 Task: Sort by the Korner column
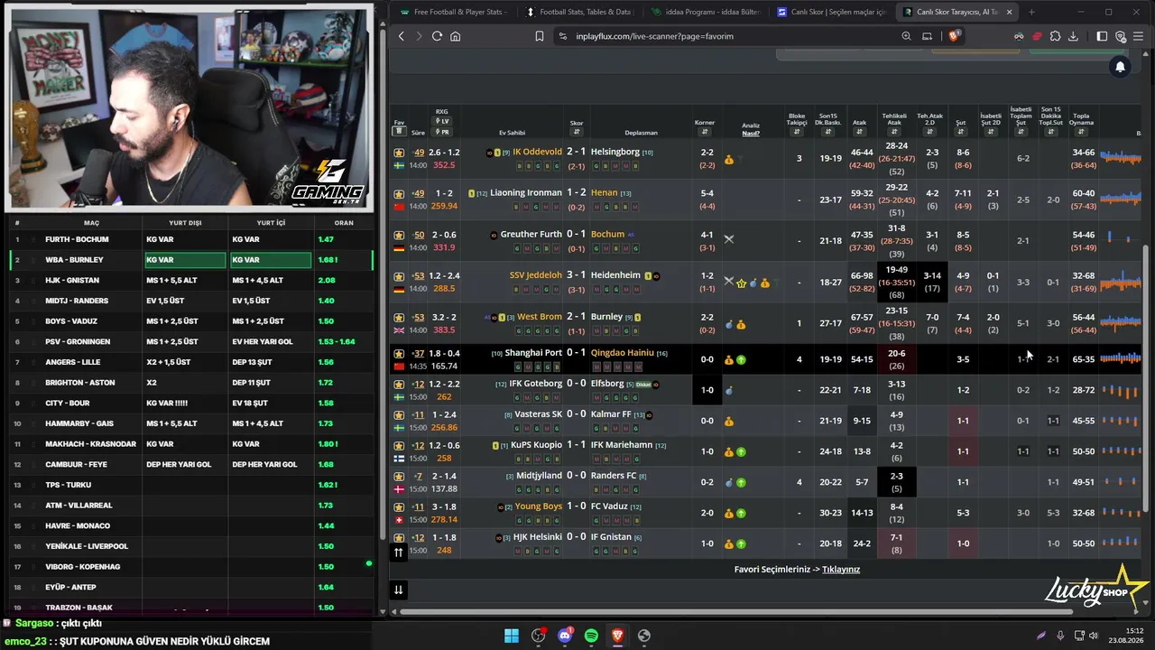pyautogui.click(x=705, y=132)
